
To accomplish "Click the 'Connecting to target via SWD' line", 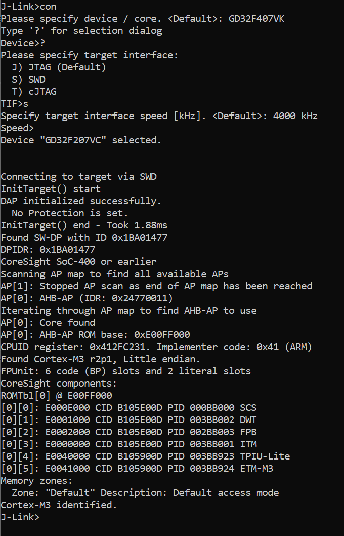I will coord(78,177).
